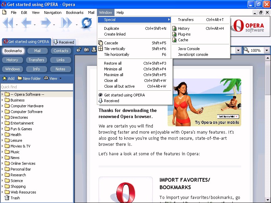Click the Quick find search field
This screenshot has width=271, height=203.
point(37,87)
